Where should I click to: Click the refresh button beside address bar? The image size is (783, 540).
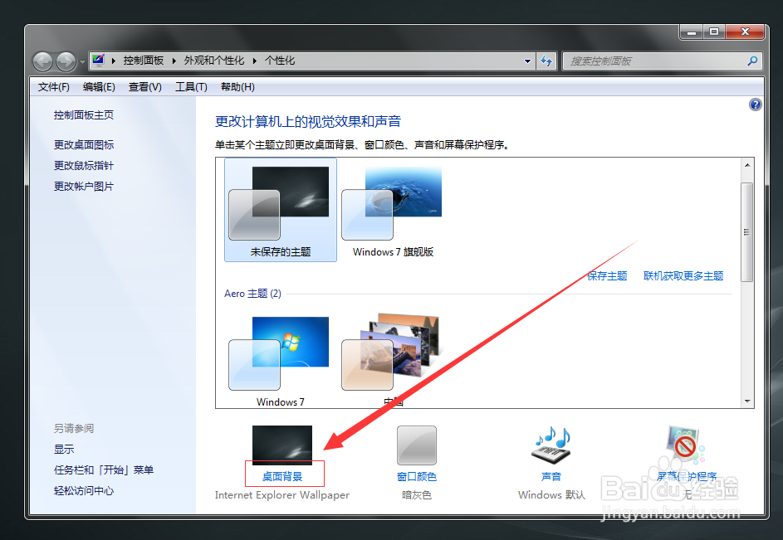coord(546,61)
